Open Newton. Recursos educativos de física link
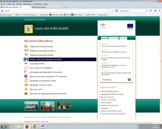The image size is (162, 129). pyautogui.click(x=46, y=59)
